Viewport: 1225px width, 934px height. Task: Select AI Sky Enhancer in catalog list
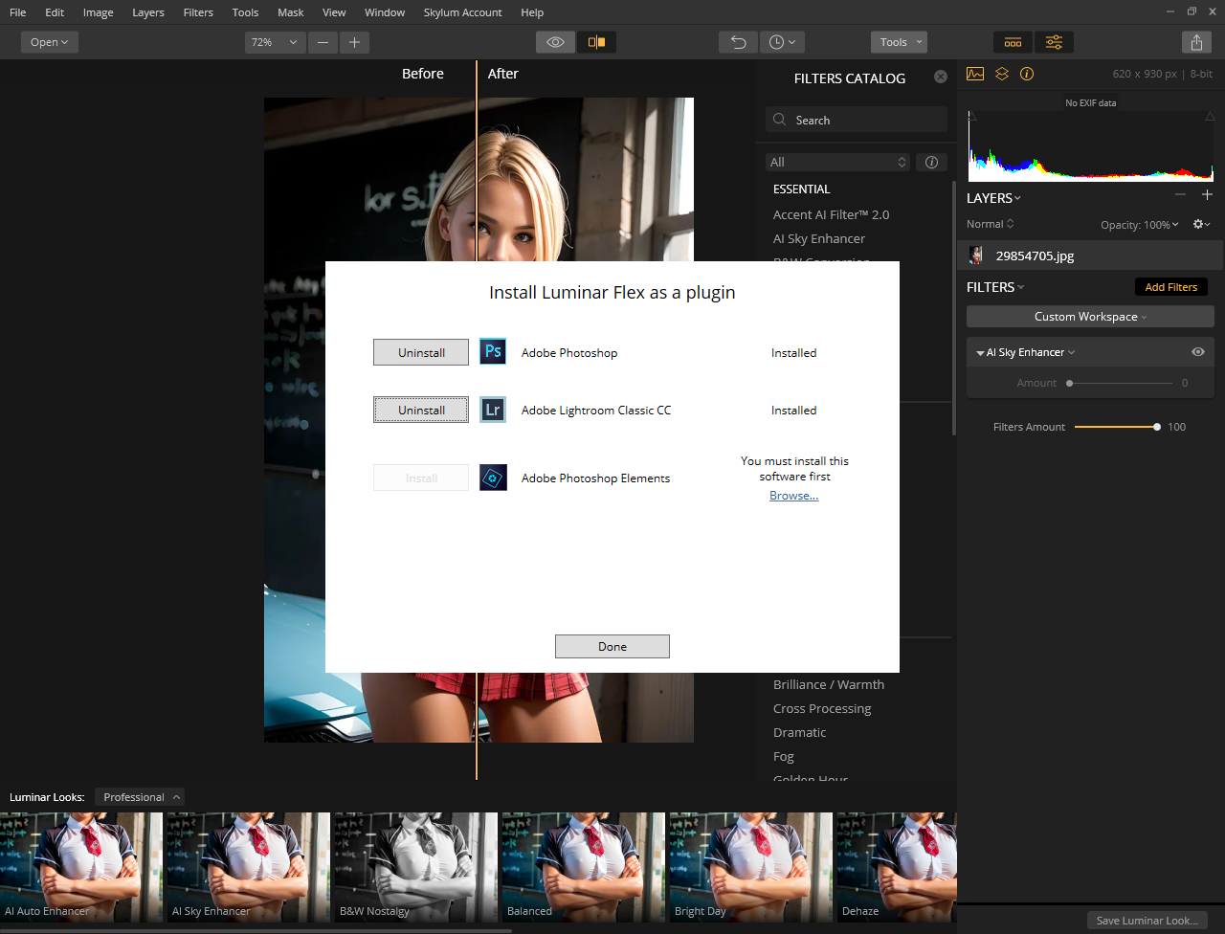point(819,238)
